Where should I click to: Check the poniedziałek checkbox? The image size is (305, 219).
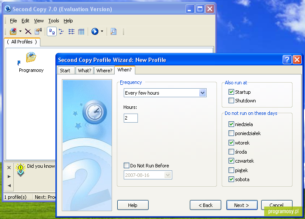tap(231, 133)
